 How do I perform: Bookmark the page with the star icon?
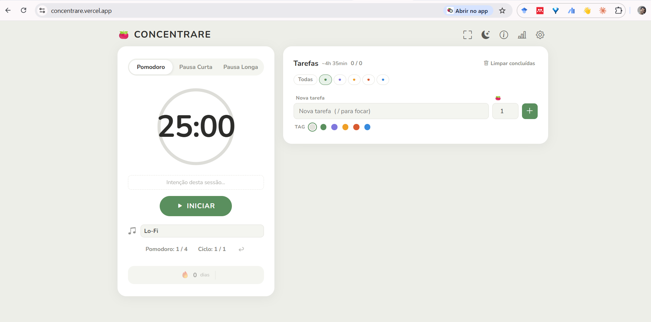click(x=502, y=11)
